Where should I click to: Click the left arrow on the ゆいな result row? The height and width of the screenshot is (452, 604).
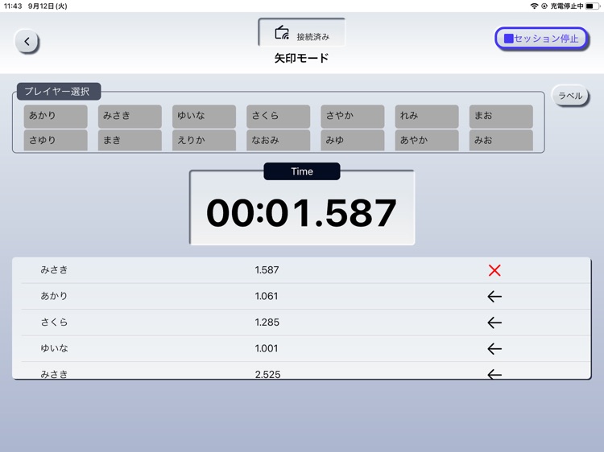(494, 349)
